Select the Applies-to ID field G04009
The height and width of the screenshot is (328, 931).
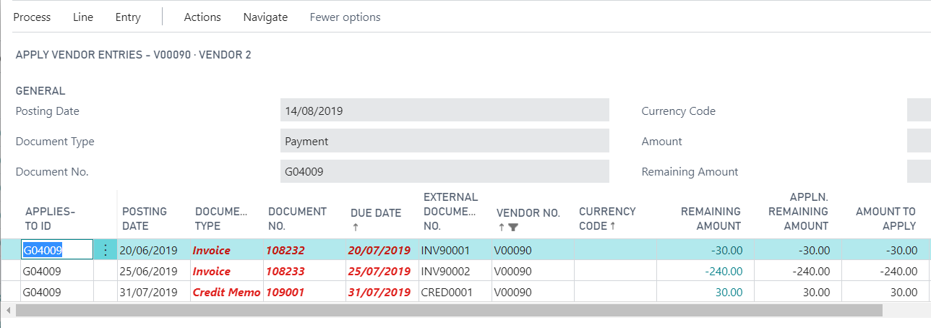(57, 250)
